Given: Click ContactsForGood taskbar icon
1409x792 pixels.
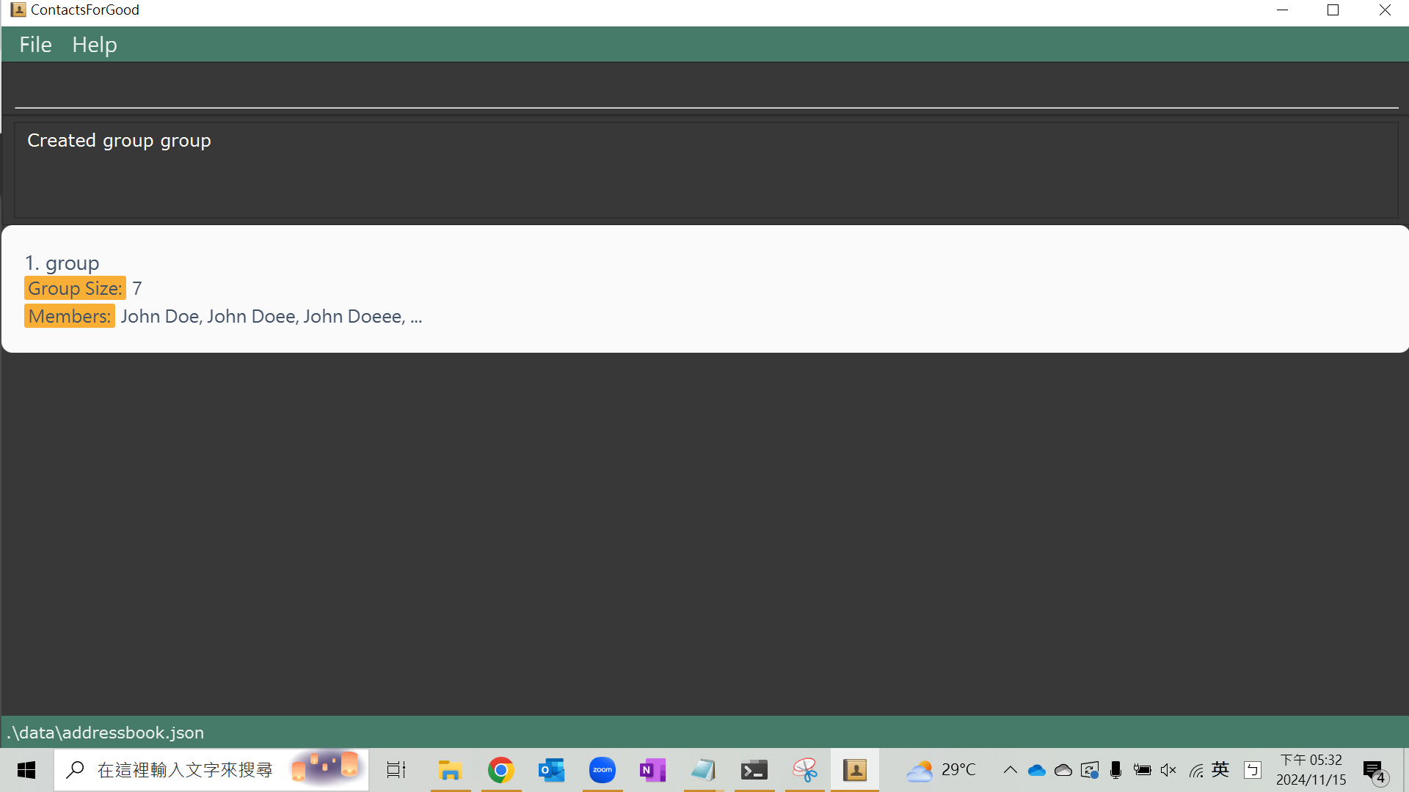Looking at the screenshot, I should pos(855,770).
